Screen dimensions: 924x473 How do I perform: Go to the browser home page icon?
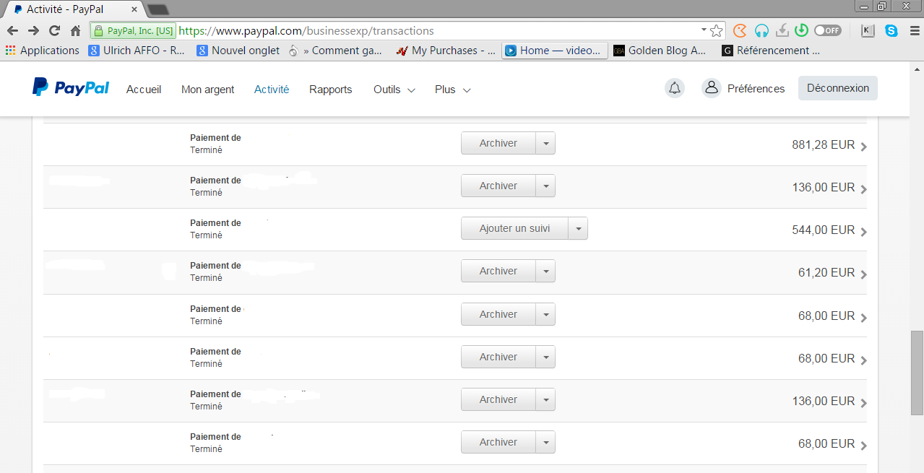75,31
